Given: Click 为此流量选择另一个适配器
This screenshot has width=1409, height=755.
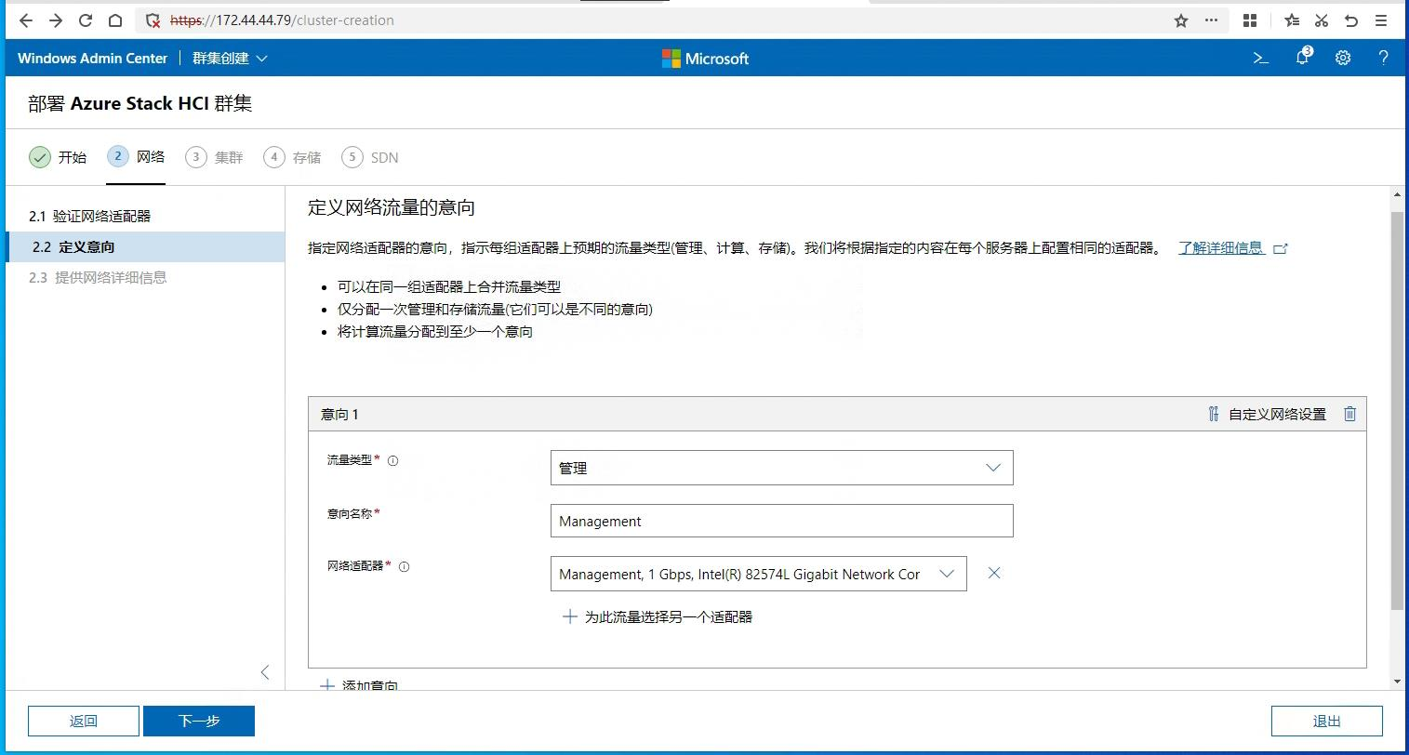Looking at the screenshot, I should click(658, 616).
